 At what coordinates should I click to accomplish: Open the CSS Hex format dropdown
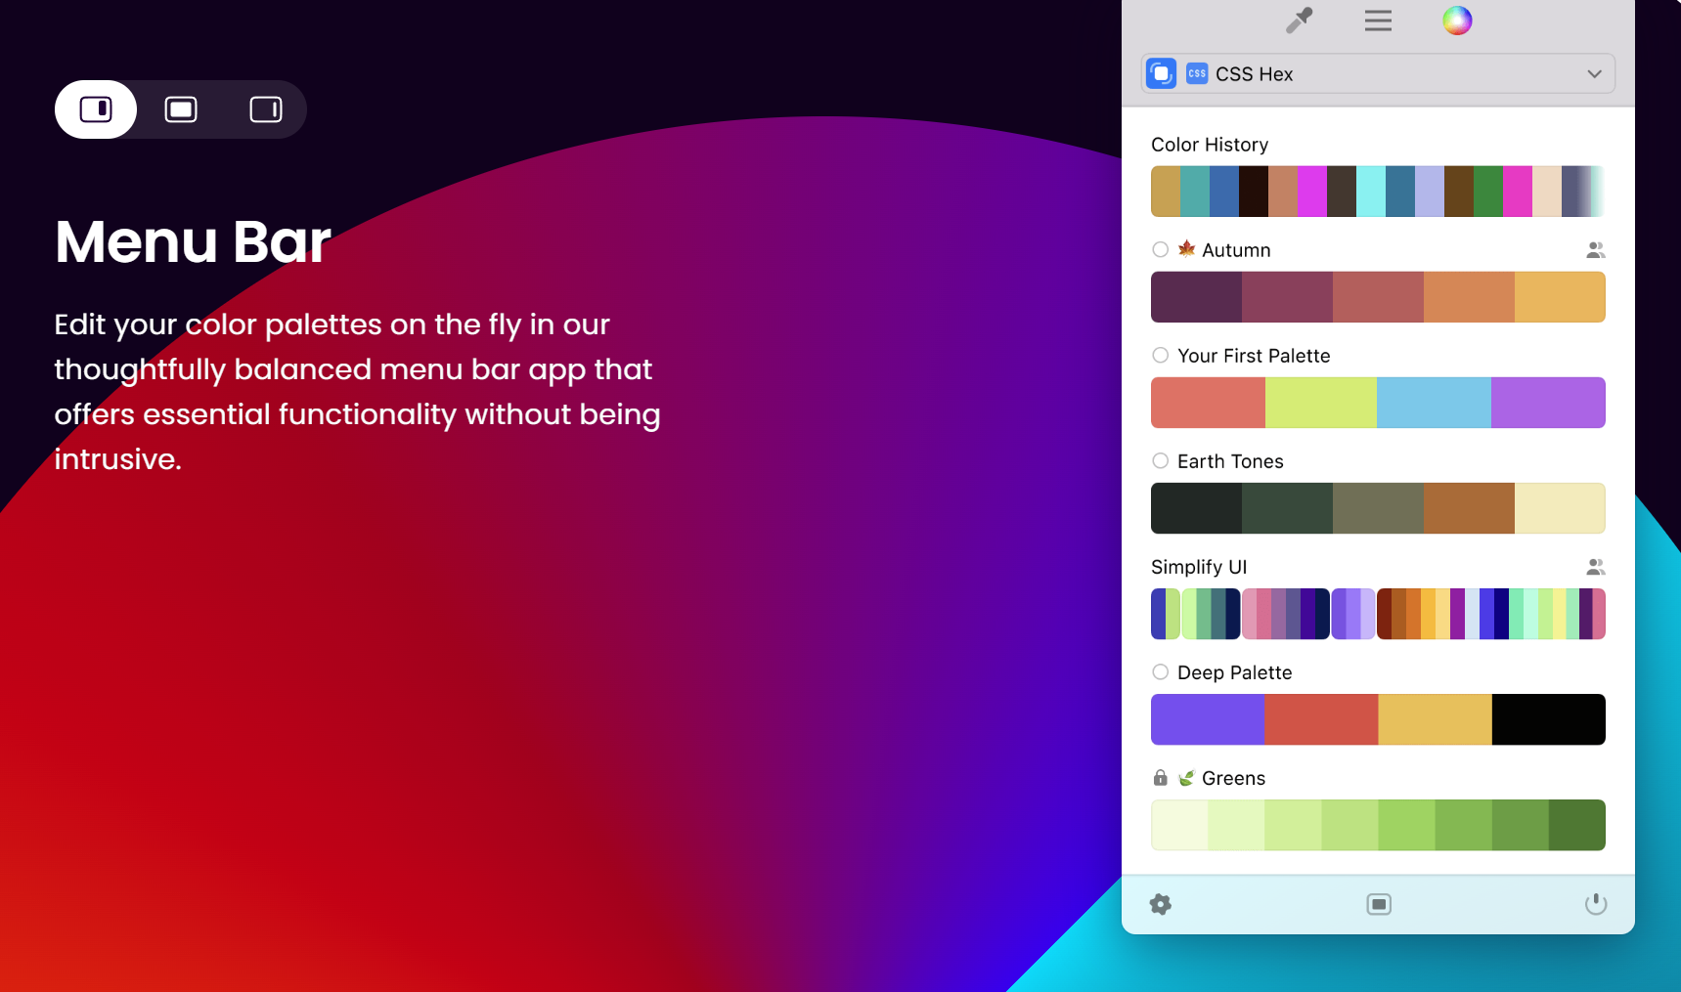tap(1594, 73)
